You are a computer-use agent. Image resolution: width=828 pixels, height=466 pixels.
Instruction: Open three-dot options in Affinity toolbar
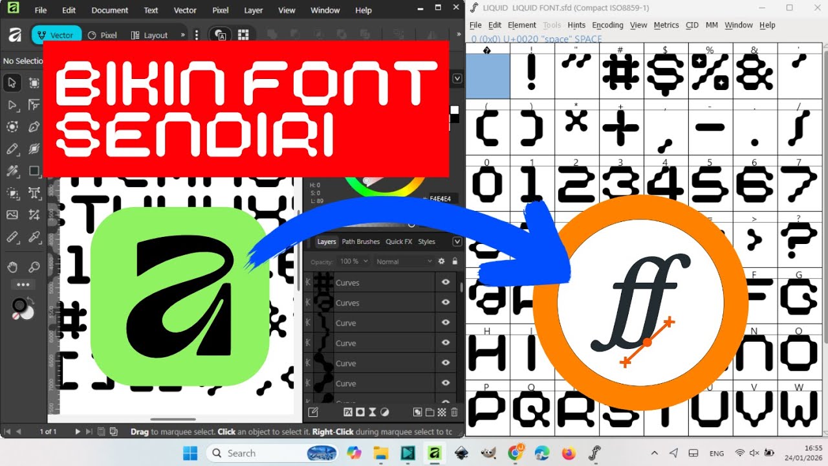(197, 35)
